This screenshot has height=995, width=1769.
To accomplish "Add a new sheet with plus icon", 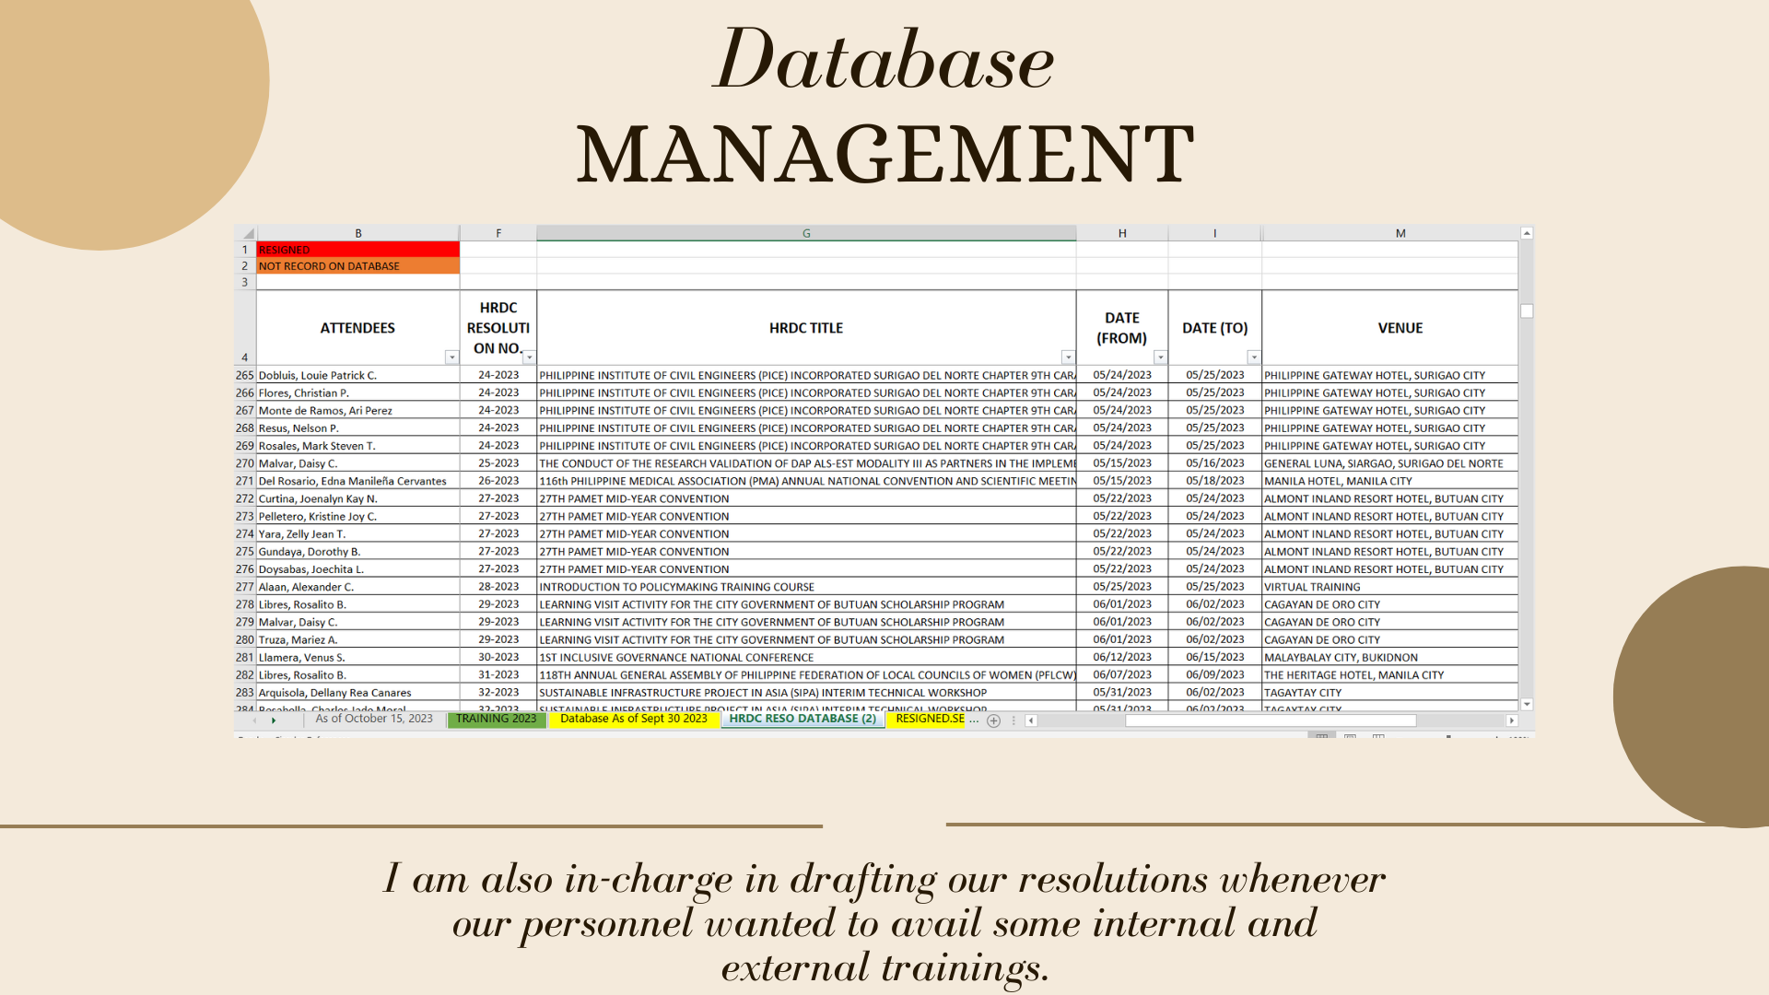I will point(993,721).
